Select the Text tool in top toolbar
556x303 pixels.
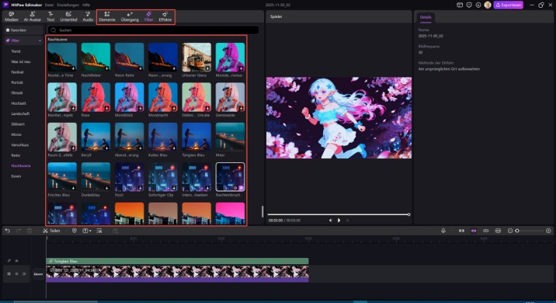click(x=51, y=17)
